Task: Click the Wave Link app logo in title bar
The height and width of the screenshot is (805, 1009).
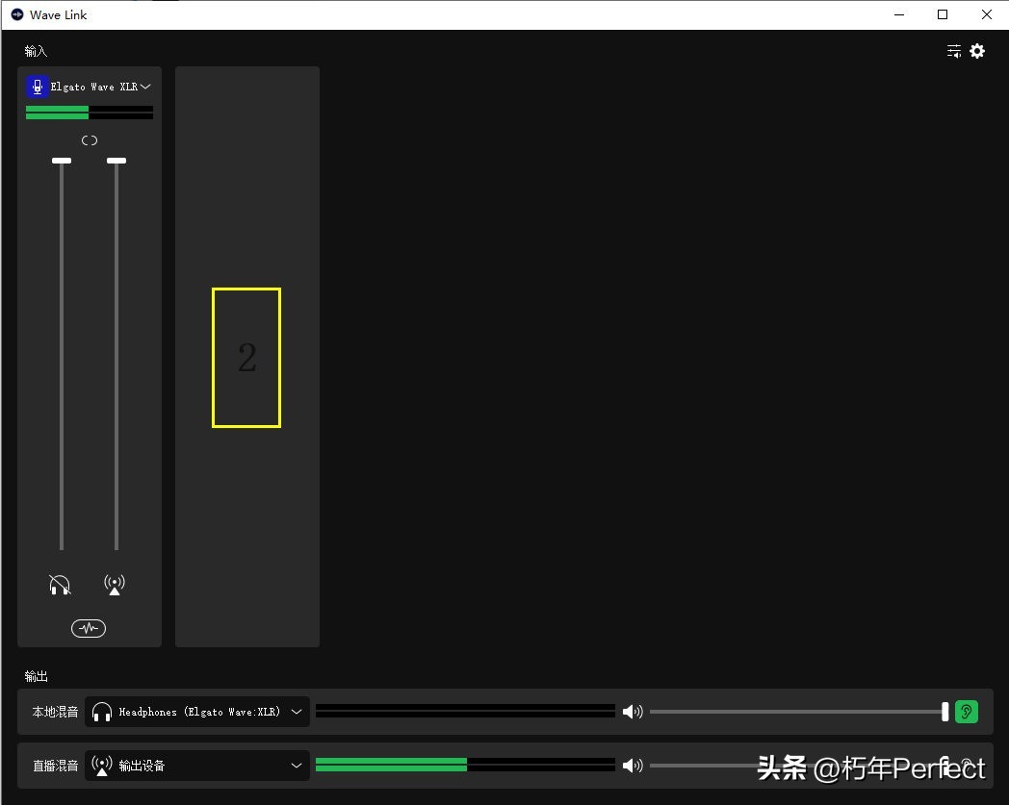Action: [17, 14]
